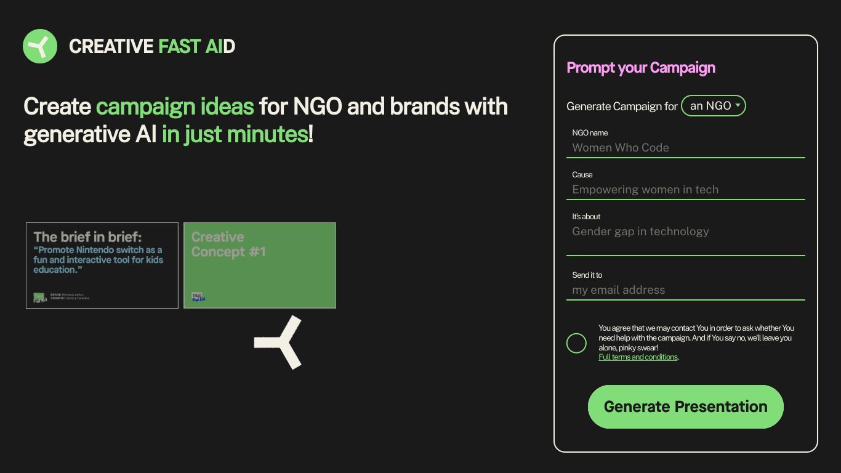
Task: Click the consent text about pinky swear
Action: [696, 338]
